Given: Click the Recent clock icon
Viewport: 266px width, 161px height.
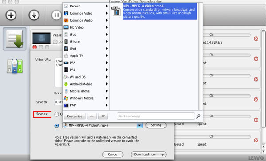Looking at the screenshot, I should coord(66,6).
